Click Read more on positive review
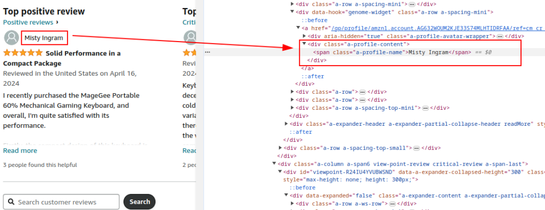This screenshot has width=545, height=210. (20, 150)
